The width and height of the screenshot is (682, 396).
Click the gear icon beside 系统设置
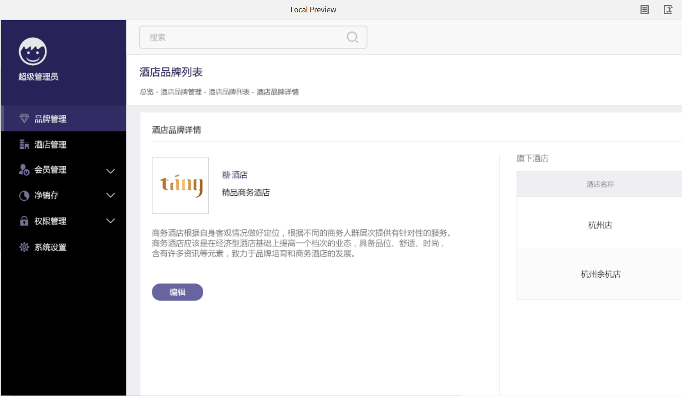click(24, 247)
